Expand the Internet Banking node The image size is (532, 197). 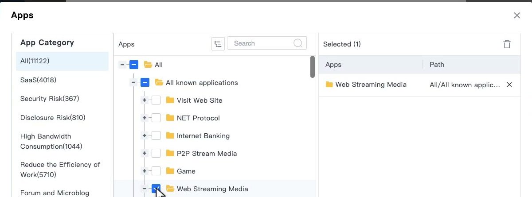pyautogui.click(x=145, y=135)
